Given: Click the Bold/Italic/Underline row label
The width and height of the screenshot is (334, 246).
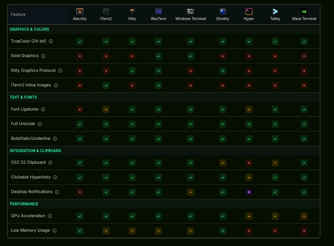Looking at the screenshot, I should point(31,138).
